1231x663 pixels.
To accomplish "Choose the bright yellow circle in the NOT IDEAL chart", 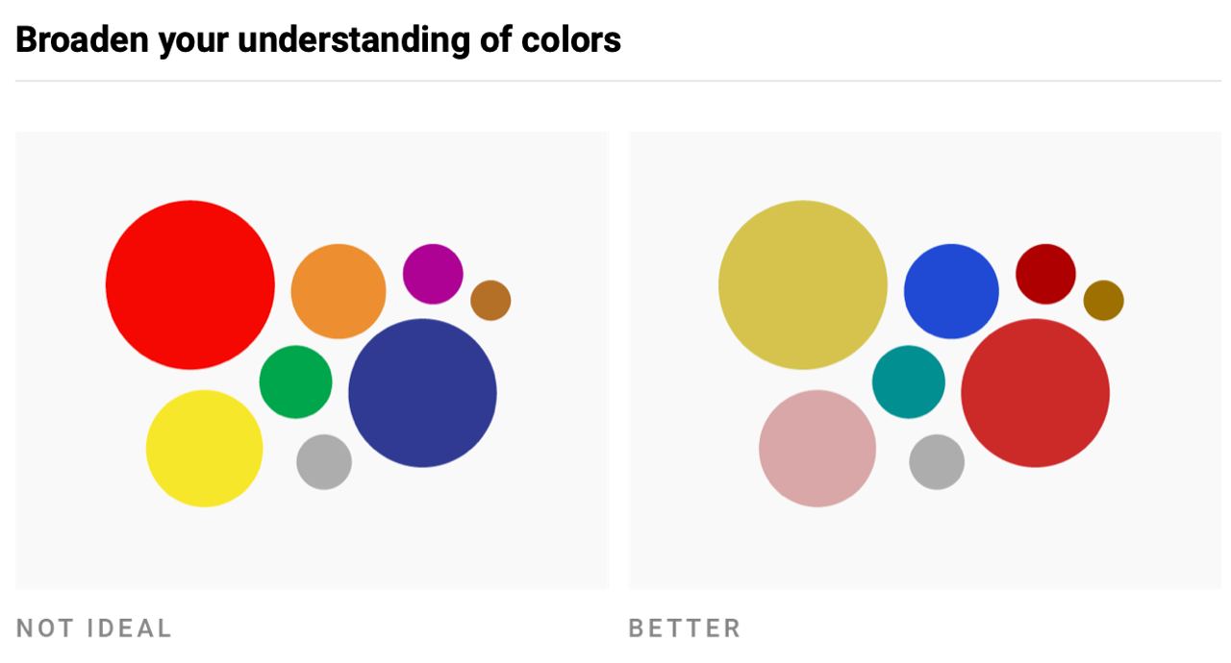I will click(204, 448).
